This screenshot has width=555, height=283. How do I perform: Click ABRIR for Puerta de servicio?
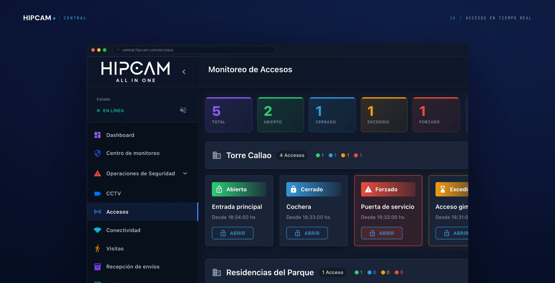382,233
